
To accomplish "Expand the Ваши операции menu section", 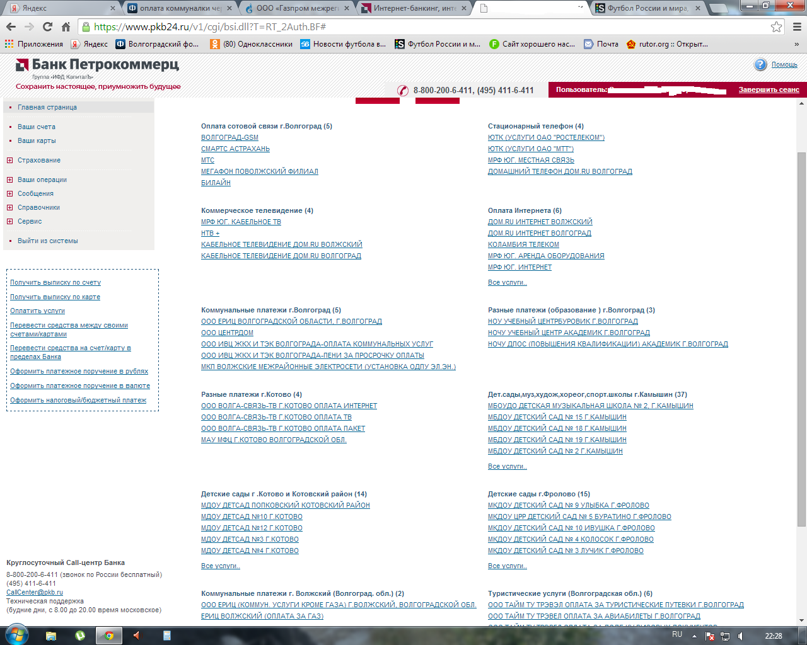I will [x=9, y=180].
